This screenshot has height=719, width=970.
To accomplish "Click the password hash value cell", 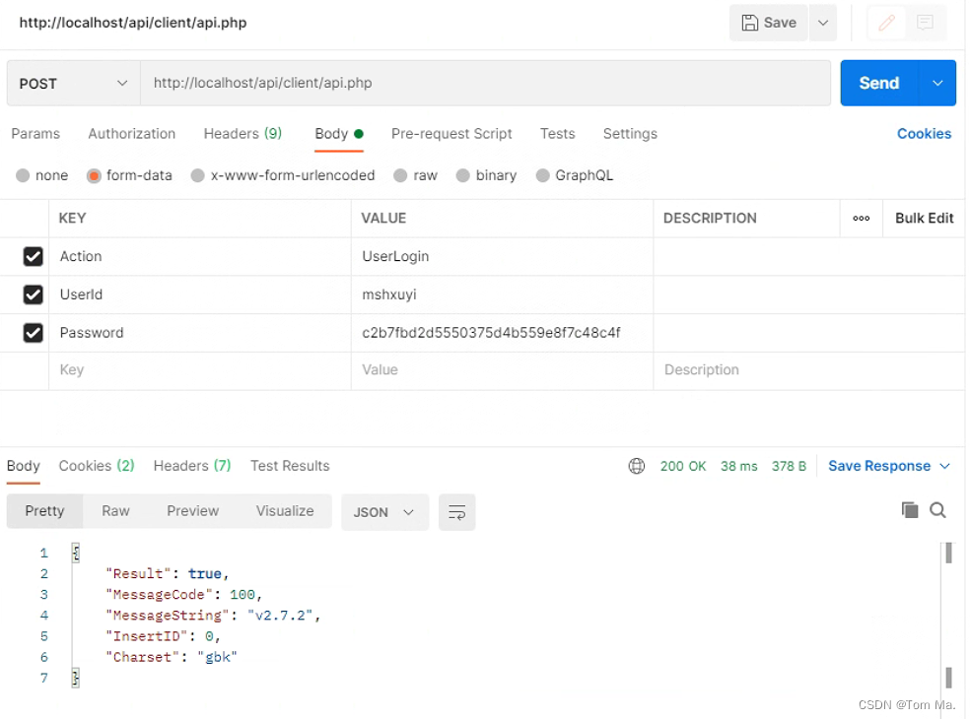I will coord(502,333).
